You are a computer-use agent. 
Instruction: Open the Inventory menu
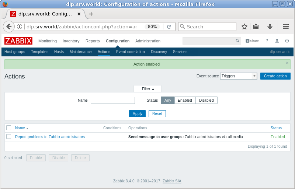click(x=71, y=41)
